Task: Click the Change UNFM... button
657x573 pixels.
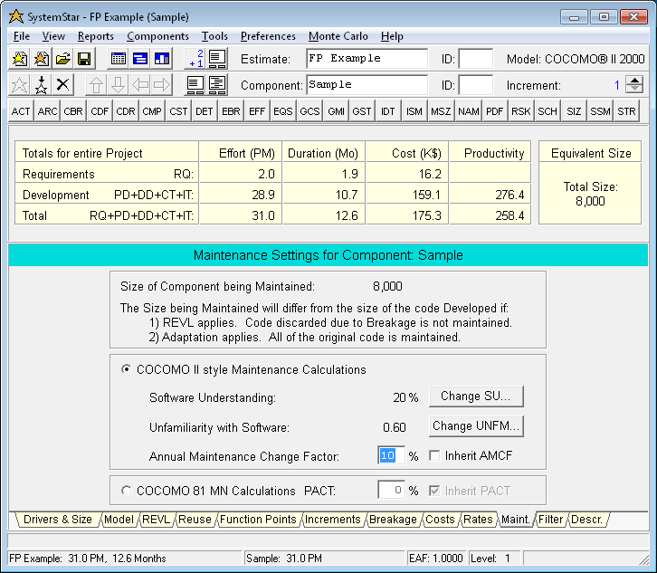Action: point(476,425)
